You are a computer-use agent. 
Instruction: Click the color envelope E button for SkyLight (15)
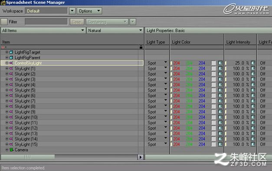[x=220, y=144]
